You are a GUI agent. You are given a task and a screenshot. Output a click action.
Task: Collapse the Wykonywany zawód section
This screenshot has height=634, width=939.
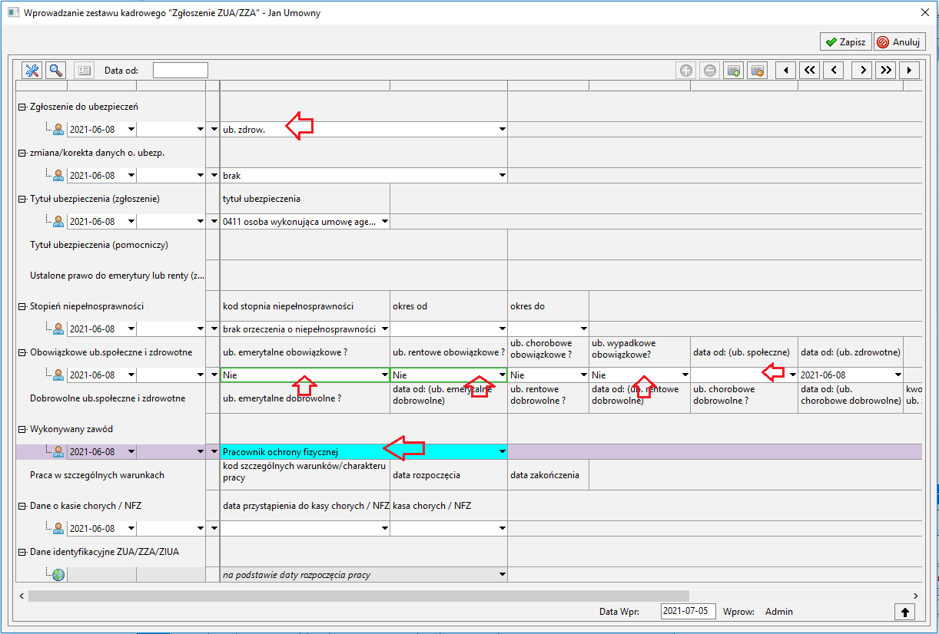pos(22,429)
